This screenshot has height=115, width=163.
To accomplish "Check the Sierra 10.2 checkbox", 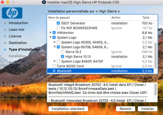I will (63, 52).
